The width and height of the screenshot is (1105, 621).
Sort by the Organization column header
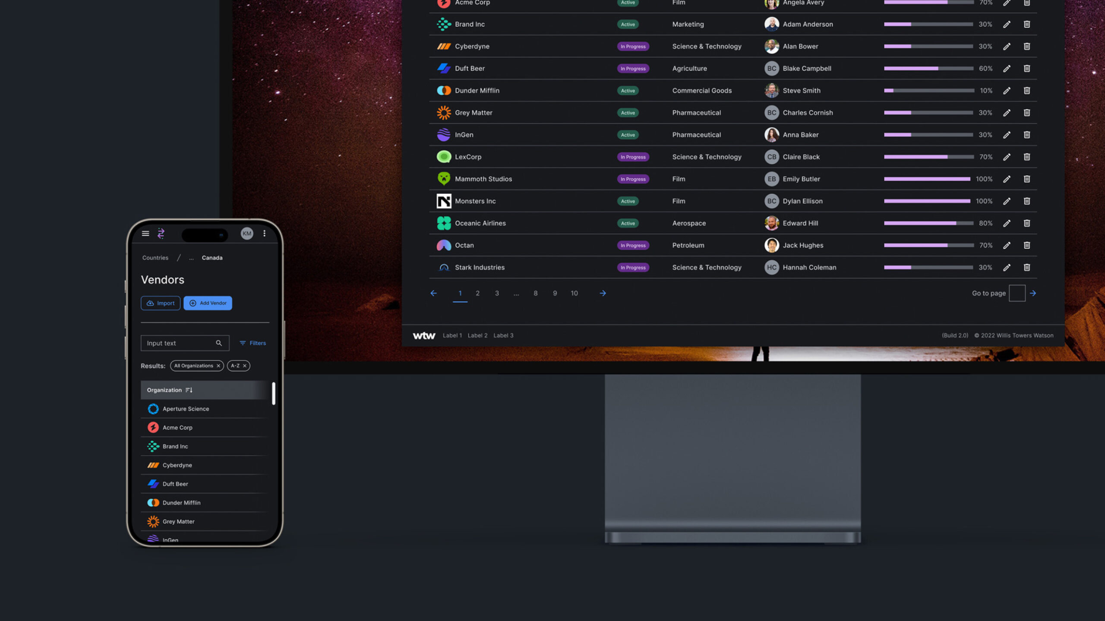coord(169,390)
